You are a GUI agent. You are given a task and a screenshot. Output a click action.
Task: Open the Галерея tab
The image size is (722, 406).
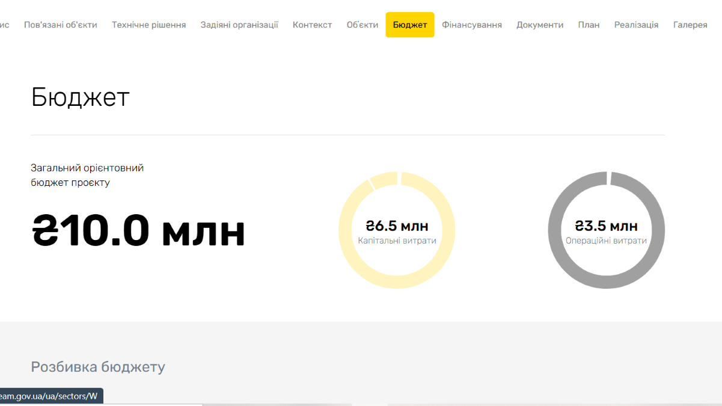pyautogui.click(x=690, y=25)
